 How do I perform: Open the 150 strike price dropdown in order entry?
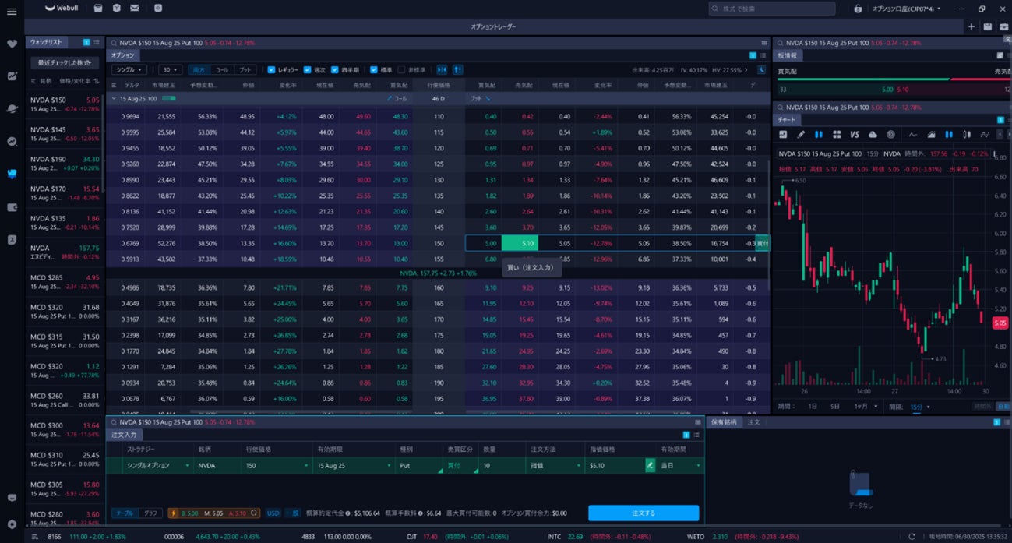coord(277,465)
